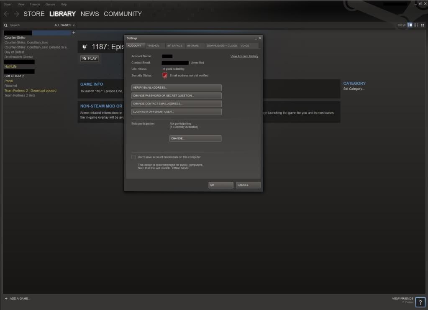Click the red security shield icon

pos(165,76)
